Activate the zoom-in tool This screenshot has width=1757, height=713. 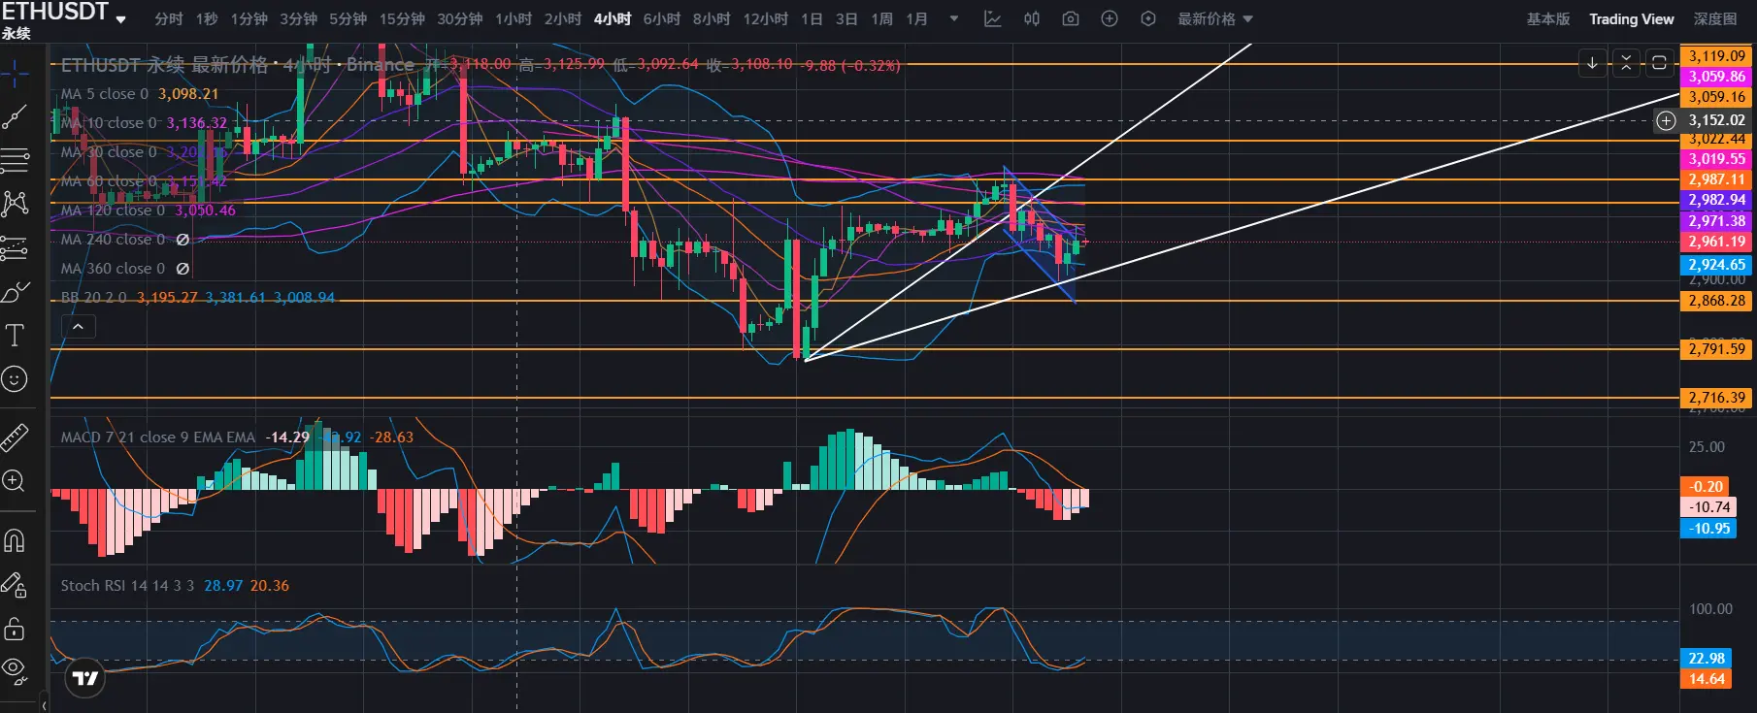tap(15, 481)
